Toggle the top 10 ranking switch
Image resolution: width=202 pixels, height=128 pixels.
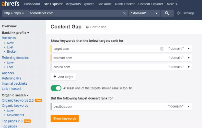point(56,88)
